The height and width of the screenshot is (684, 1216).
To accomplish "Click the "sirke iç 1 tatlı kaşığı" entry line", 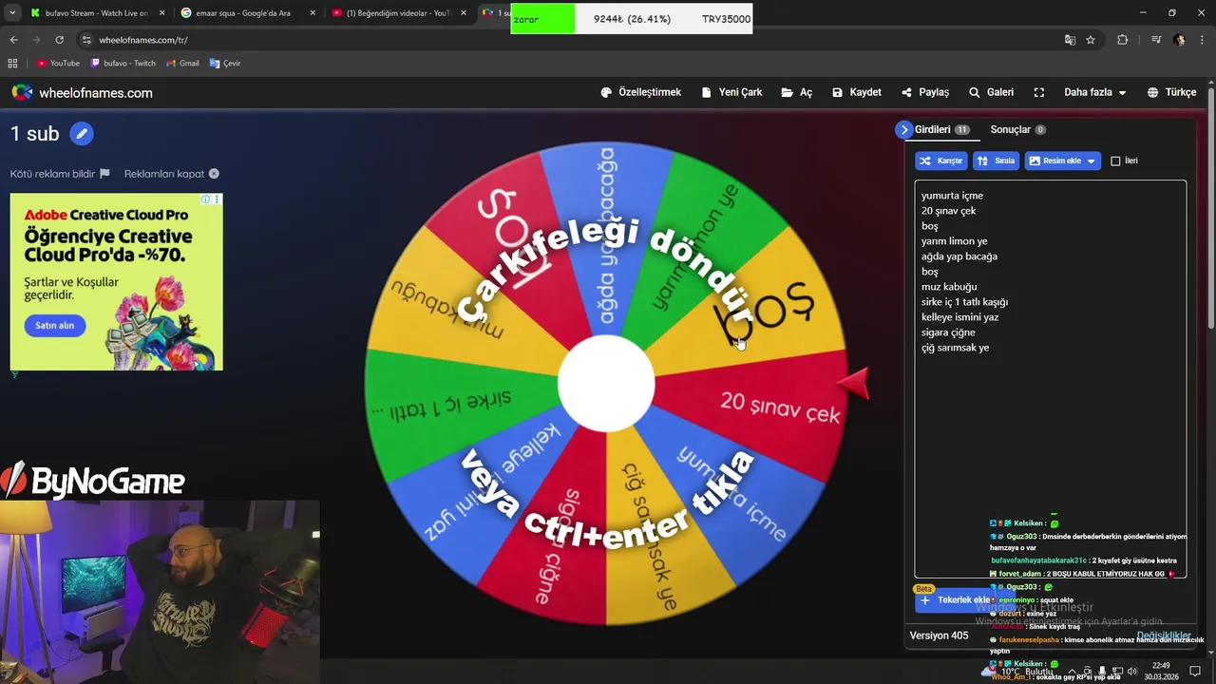I will [964, 302].
